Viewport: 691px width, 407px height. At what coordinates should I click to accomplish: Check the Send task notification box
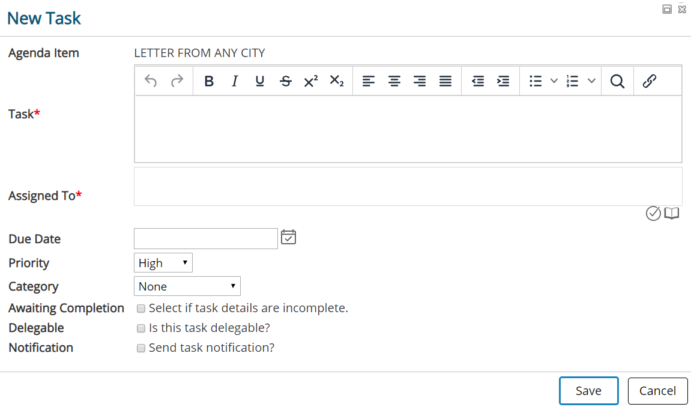141,348
